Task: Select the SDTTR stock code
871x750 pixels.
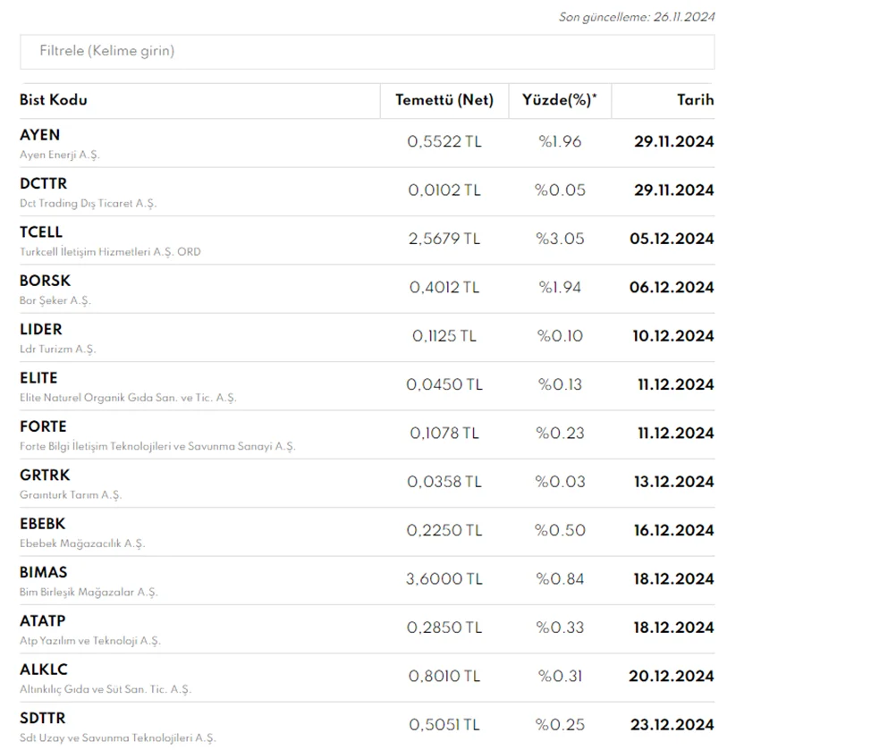Action: coord(43,718)
